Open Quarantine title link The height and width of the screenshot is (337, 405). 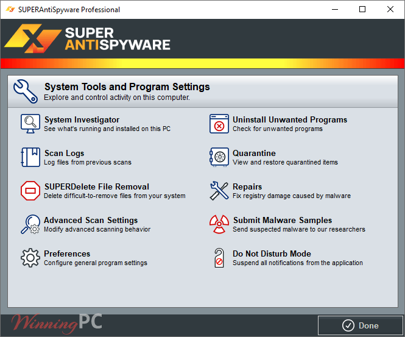[254, 153]
